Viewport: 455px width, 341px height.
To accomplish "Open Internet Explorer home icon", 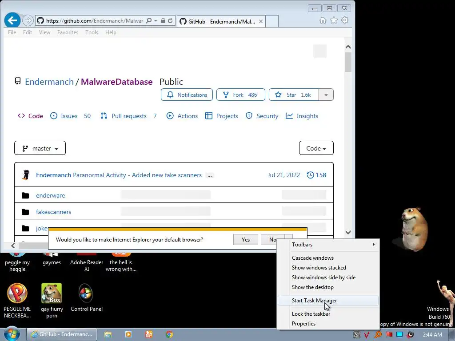I will pyautogui.click(x=323, y=20).
